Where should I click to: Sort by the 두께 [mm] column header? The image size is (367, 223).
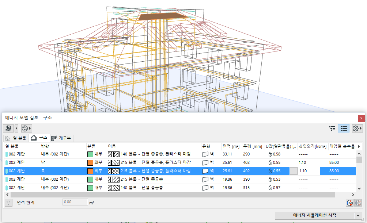[x=253, y=146]
